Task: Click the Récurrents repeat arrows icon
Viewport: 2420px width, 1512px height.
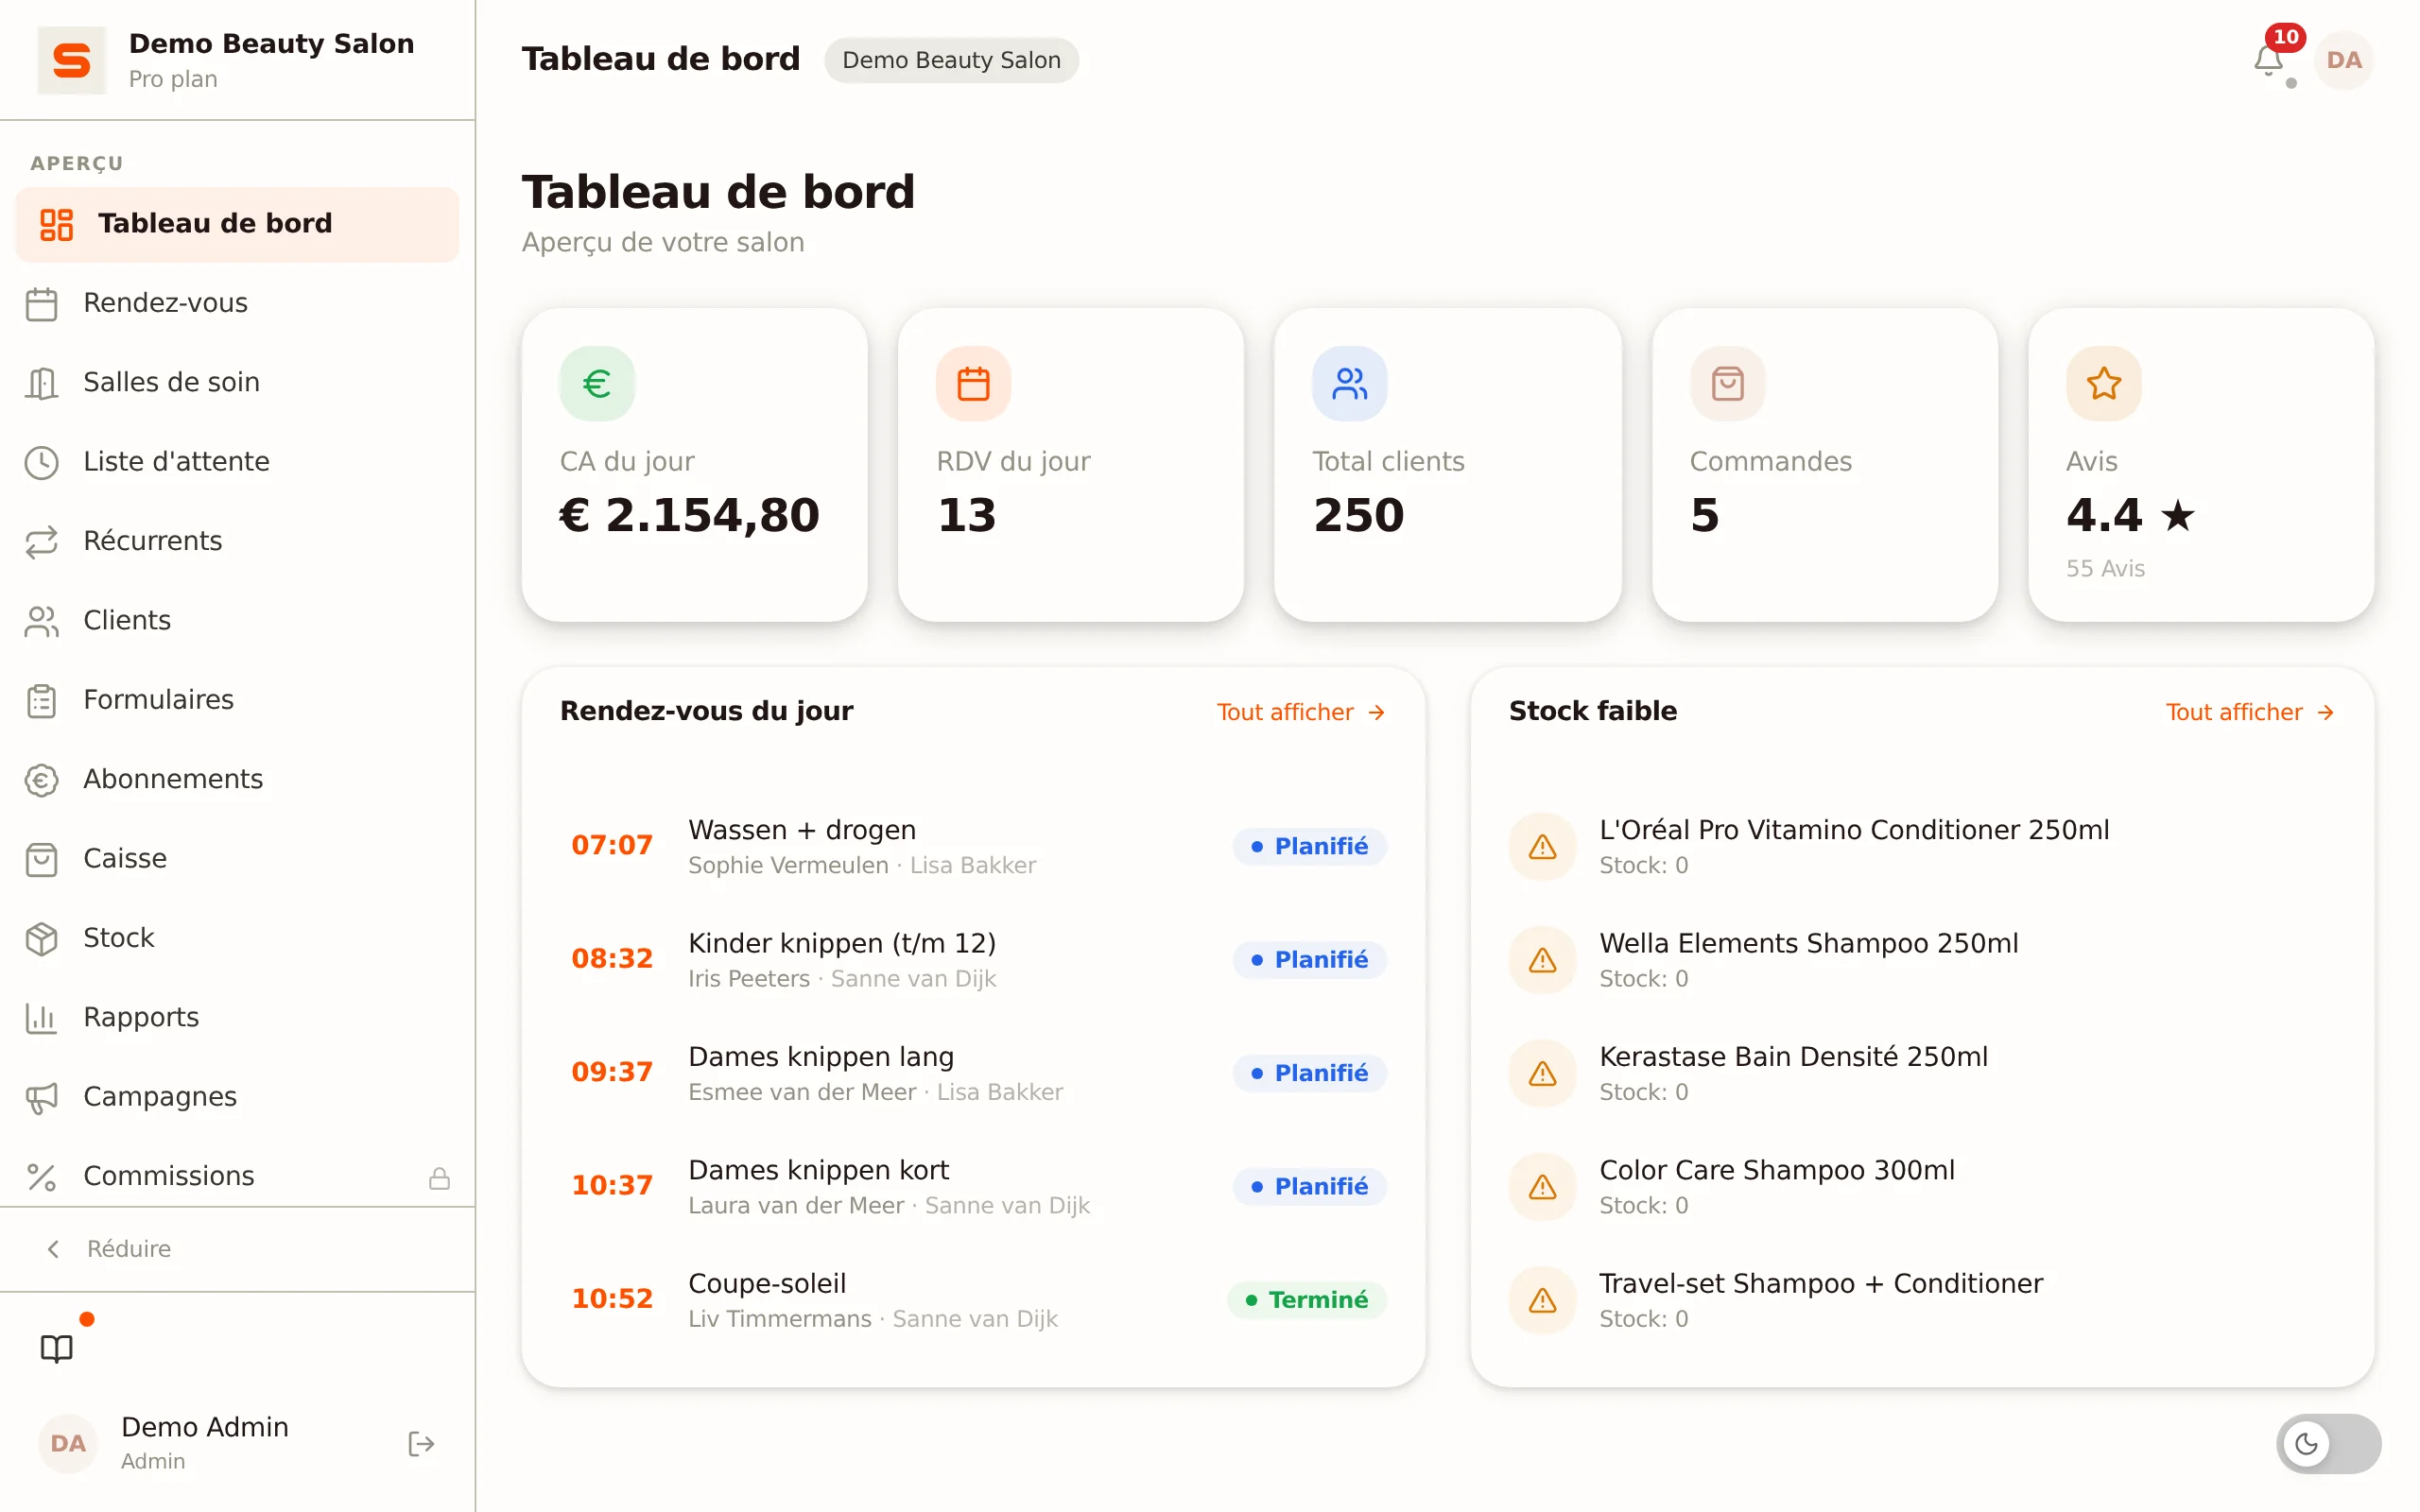Action: (x=41, y=541)
